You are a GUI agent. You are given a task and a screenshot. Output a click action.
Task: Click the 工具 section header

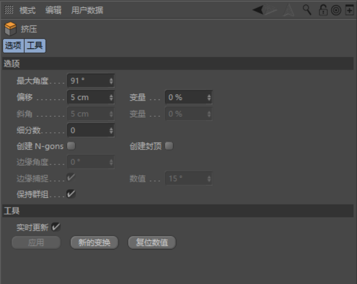(x=178, y=211)
